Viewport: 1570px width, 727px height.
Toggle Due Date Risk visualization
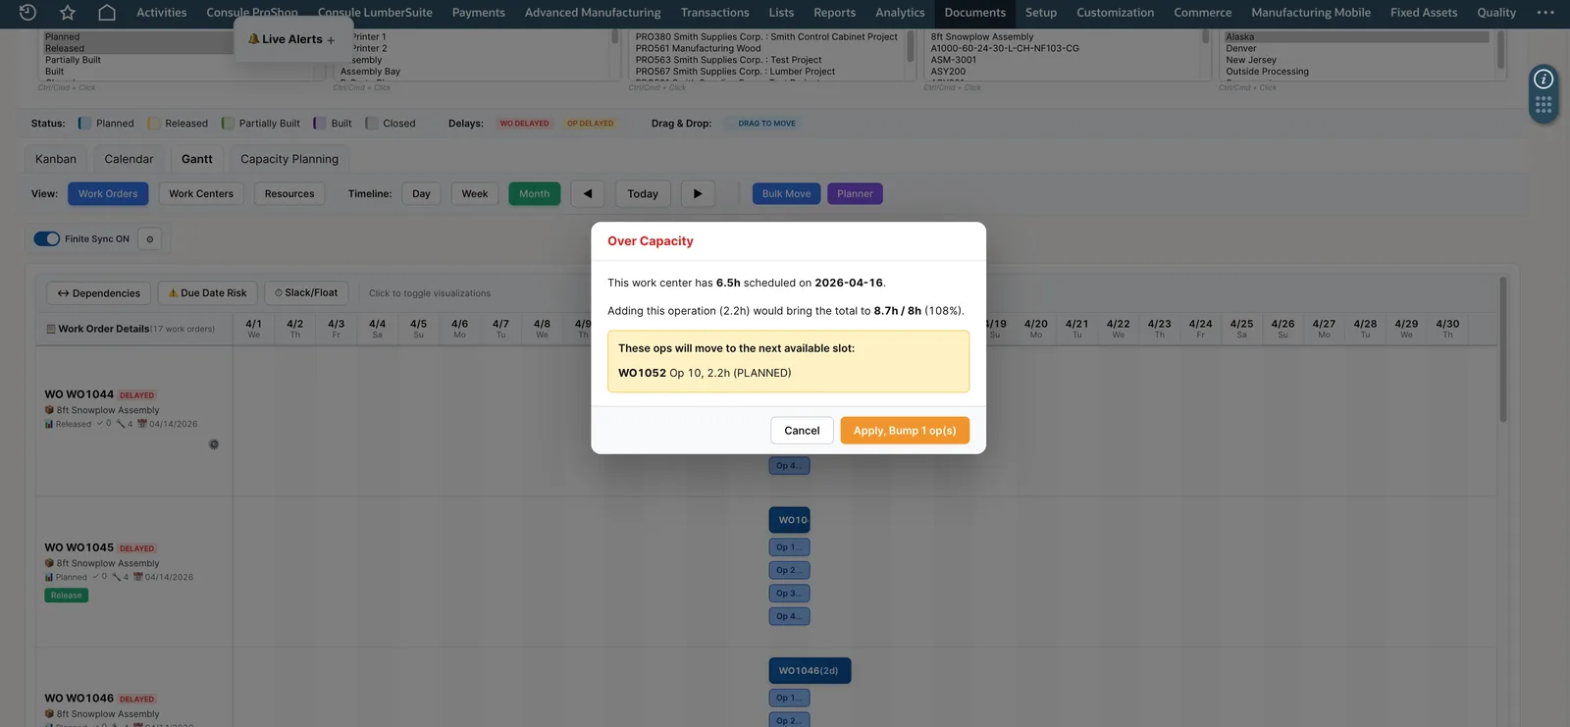coord(207,292)
